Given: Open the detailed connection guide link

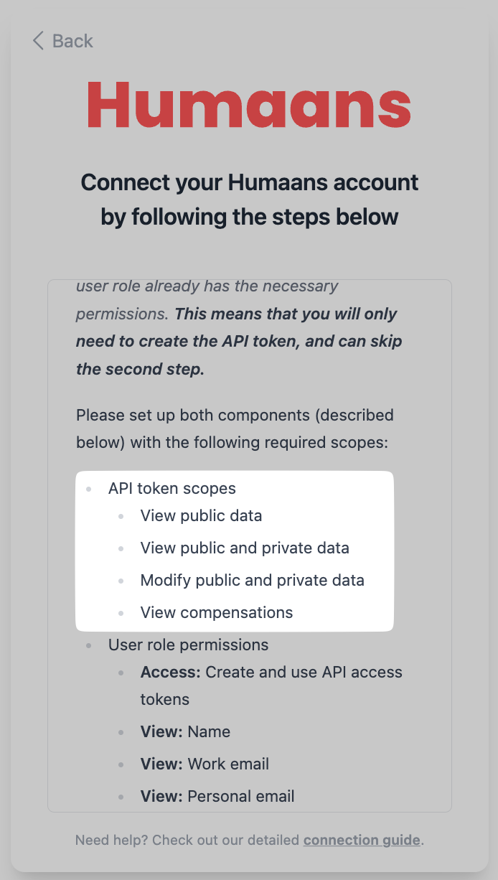Looking at the screenshot, I should tap(362, 840).
